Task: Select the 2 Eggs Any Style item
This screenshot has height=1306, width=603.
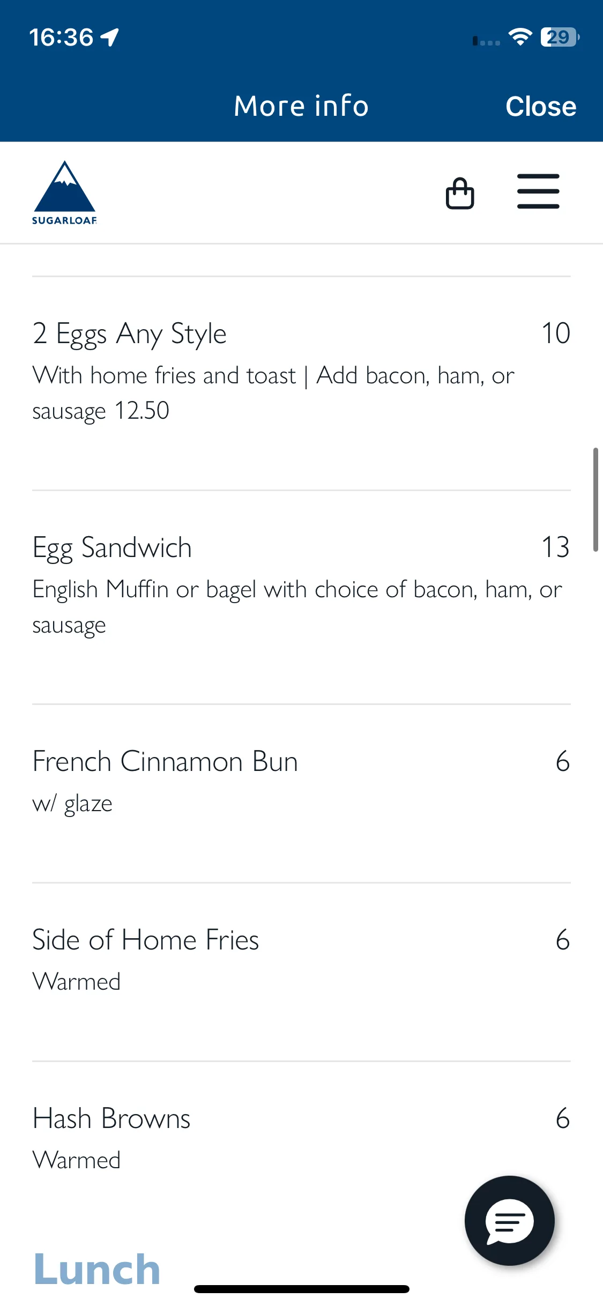Action: [x=301, y=383]
